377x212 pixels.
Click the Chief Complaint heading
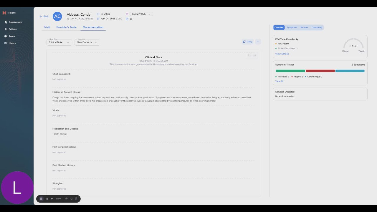[x=62, y=74]
